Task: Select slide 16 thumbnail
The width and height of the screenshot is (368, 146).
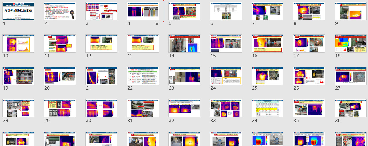Action: coord(268,44)
